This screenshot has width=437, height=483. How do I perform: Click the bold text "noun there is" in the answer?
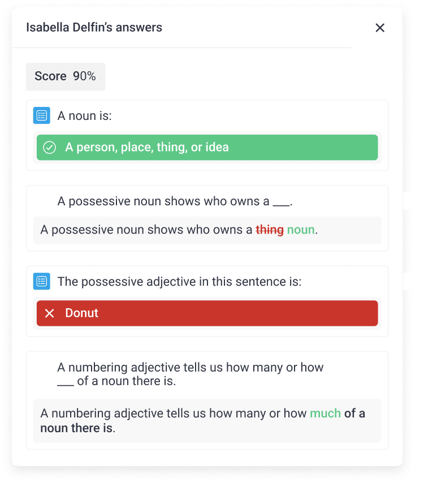[x=76, y=428]
